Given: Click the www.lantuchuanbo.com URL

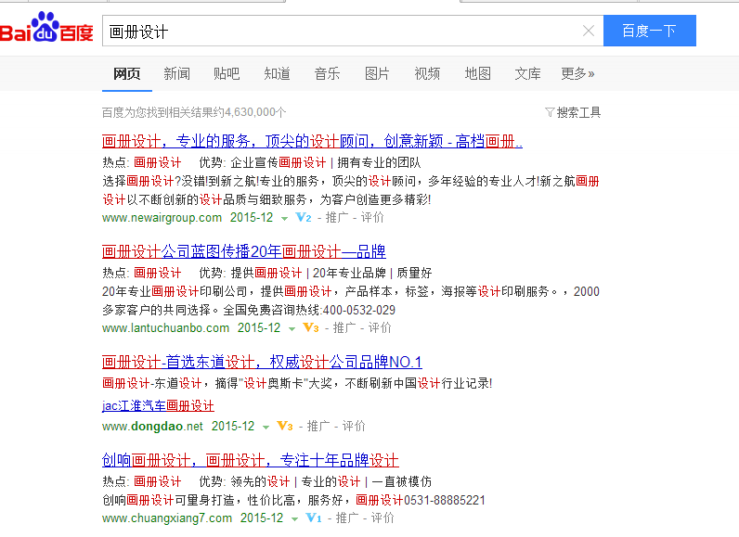Looking at the screenshot, I should [x=165, y=328].
